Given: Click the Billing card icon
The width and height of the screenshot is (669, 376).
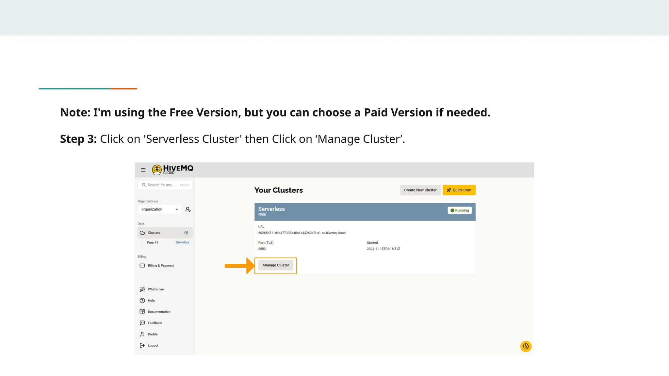Looking at the screenshot, I should tap(142, 265).
